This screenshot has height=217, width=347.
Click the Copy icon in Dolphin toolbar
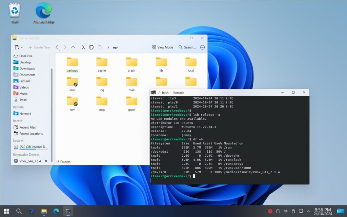pos(91,47)
